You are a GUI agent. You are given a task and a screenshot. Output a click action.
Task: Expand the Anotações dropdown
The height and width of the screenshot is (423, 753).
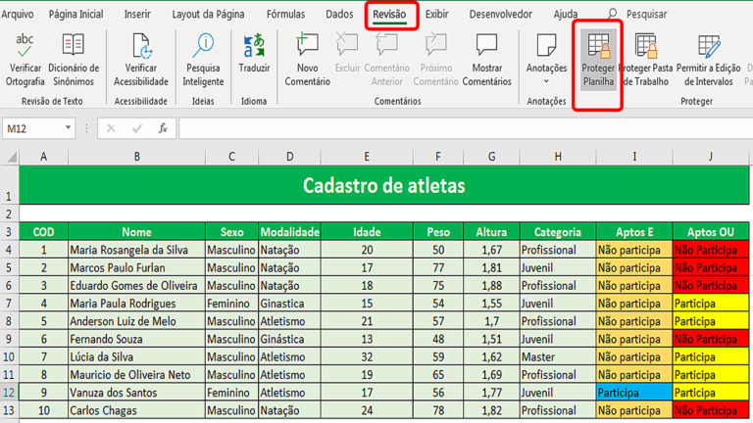click(546, 81)
